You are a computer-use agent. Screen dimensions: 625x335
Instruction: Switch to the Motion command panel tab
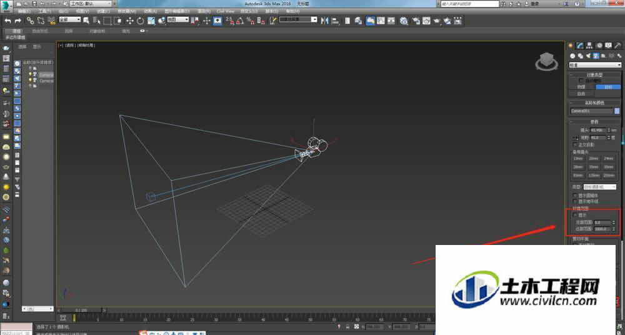[x=599, y=46]
